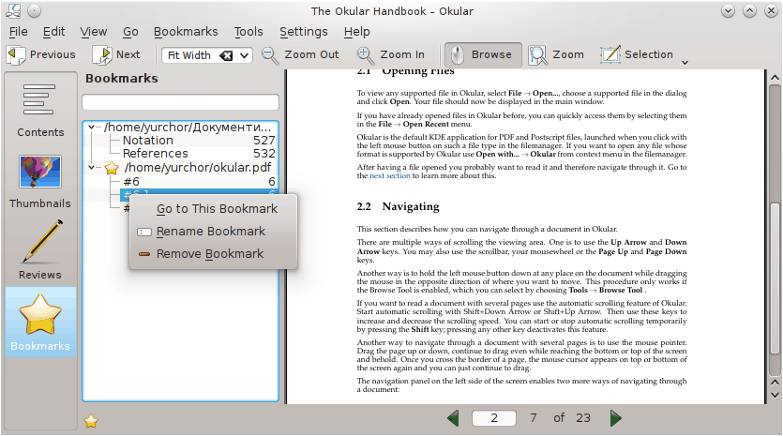Screen dimensions: 783x436
Task: Activate the Selection tool mode
Action: click(638, 54)
